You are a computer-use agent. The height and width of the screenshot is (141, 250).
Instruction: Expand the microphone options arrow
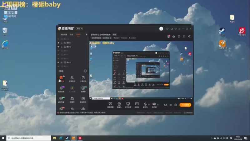149,104
